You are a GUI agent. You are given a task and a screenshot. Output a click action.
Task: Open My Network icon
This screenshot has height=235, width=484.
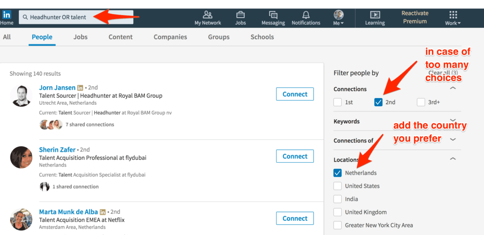tap(207, 15)
